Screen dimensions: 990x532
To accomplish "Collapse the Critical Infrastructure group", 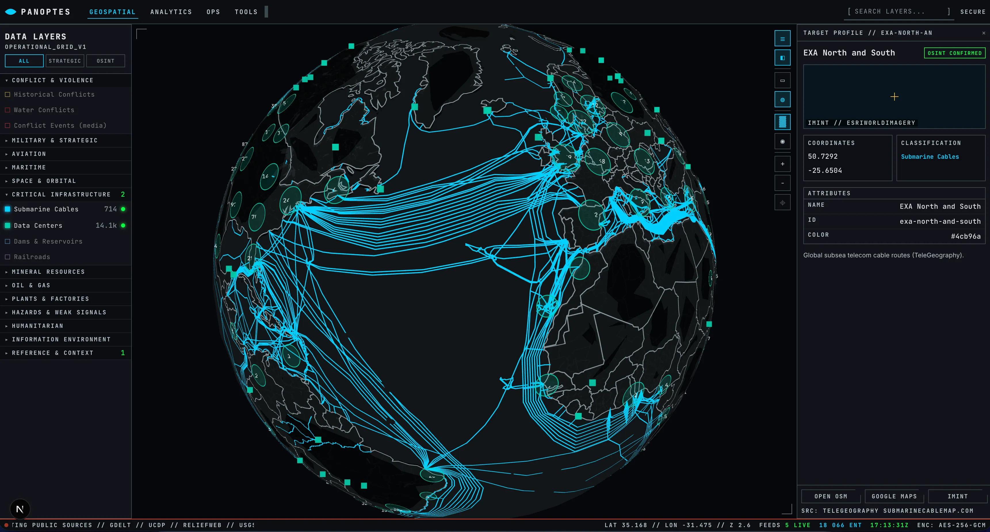I will point(65,194).
